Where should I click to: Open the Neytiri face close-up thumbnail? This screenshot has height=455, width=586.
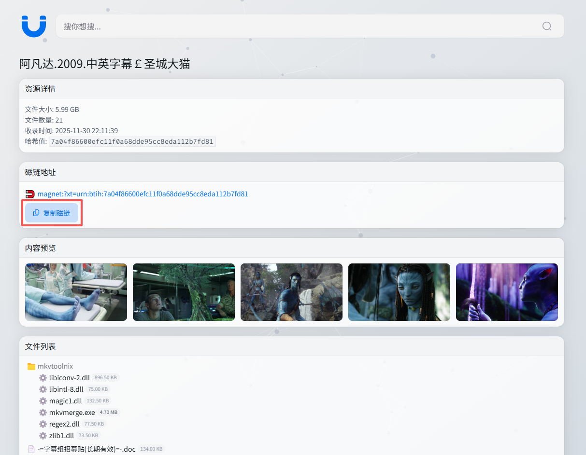click(x=399, y=292)
